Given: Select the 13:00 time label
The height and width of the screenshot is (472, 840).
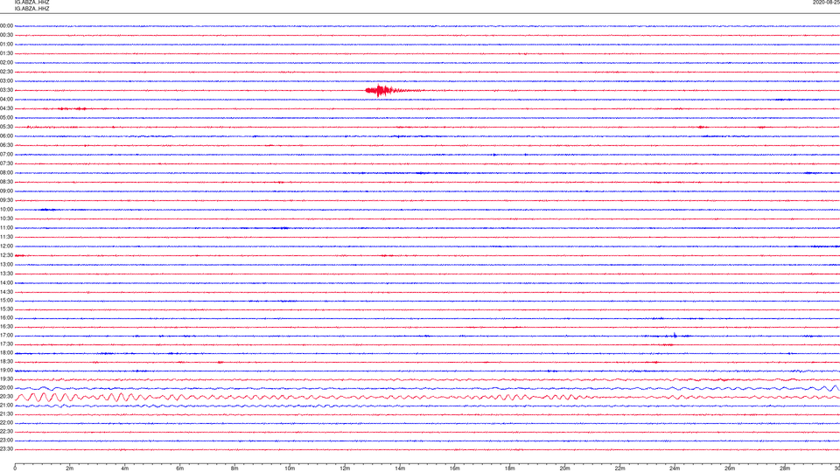Looking at the screenshot, I should point(6,264).
